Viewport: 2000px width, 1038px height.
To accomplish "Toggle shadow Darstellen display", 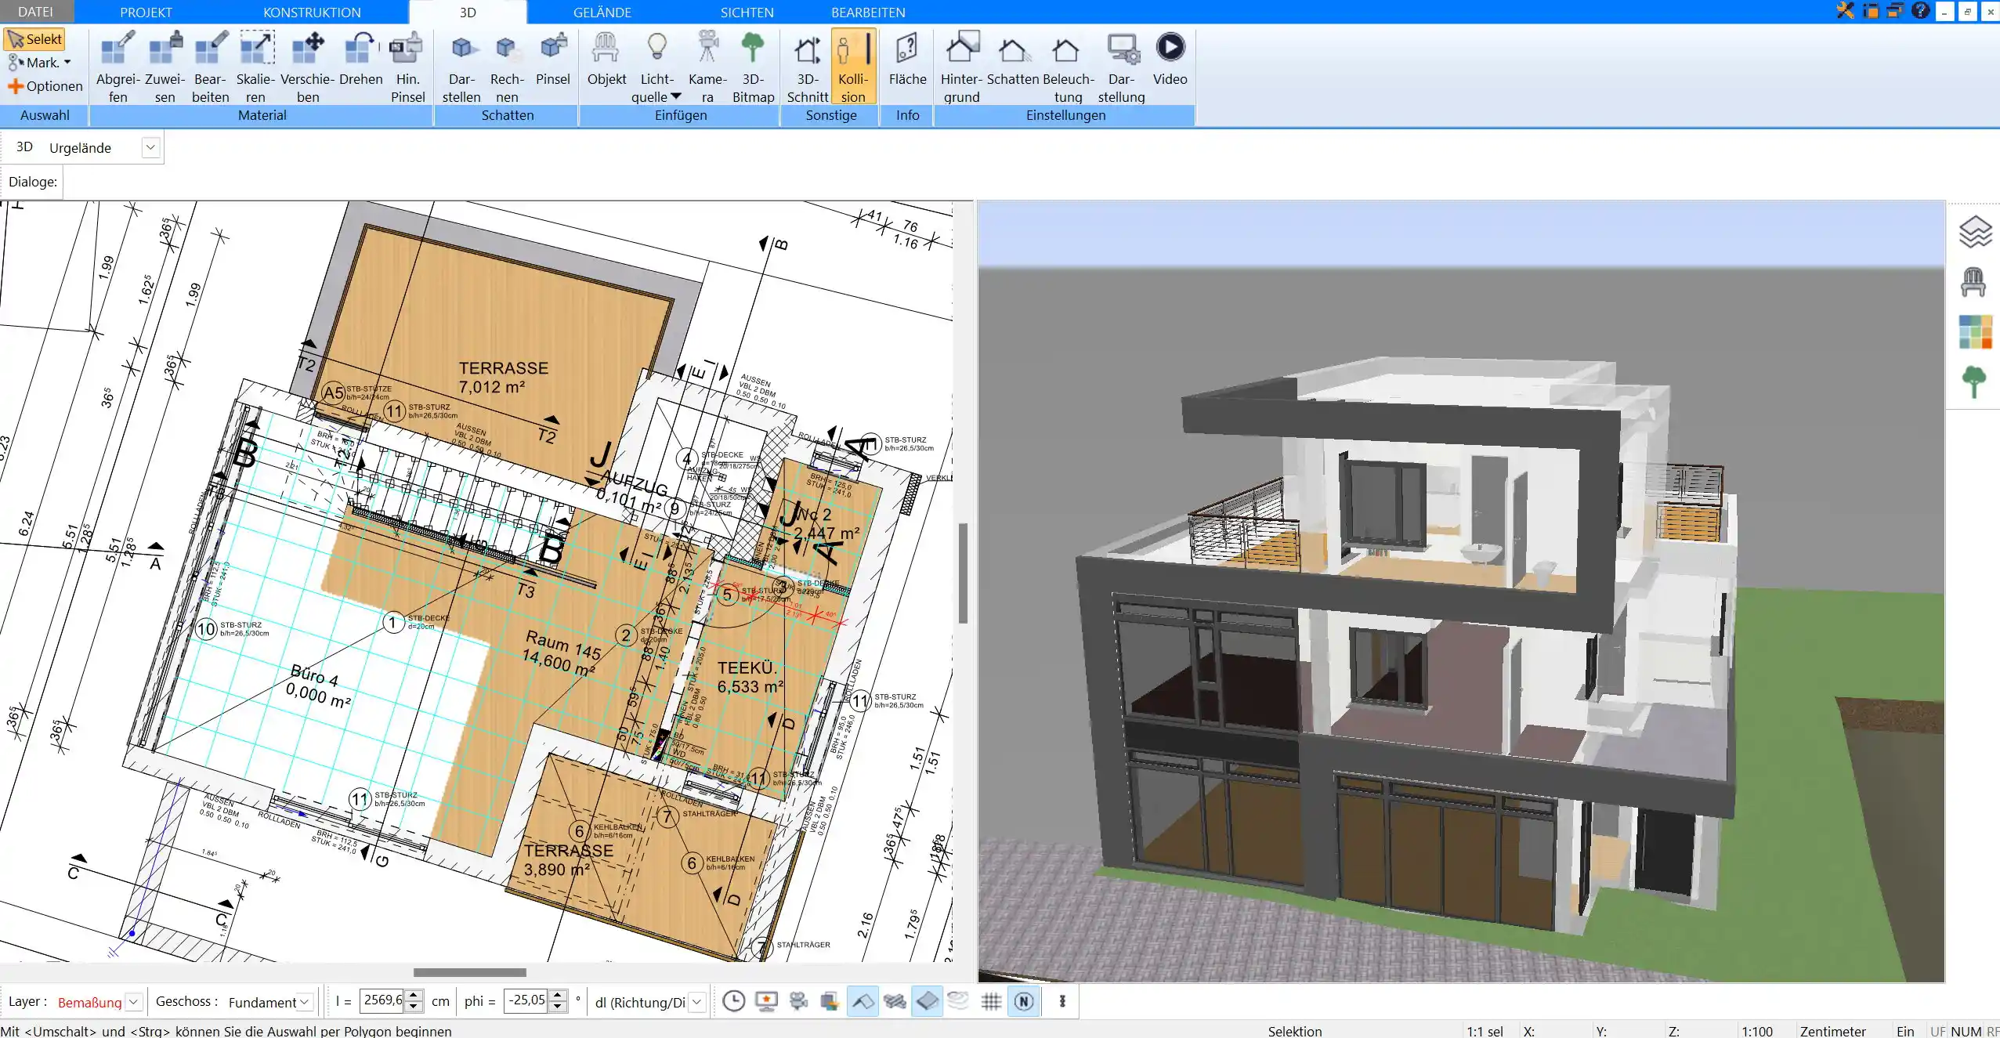I will coord(461,67).
